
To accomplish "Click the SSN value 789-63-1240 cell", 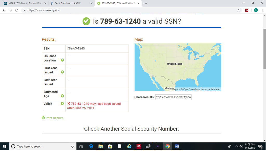I will [x=97, y=48].
